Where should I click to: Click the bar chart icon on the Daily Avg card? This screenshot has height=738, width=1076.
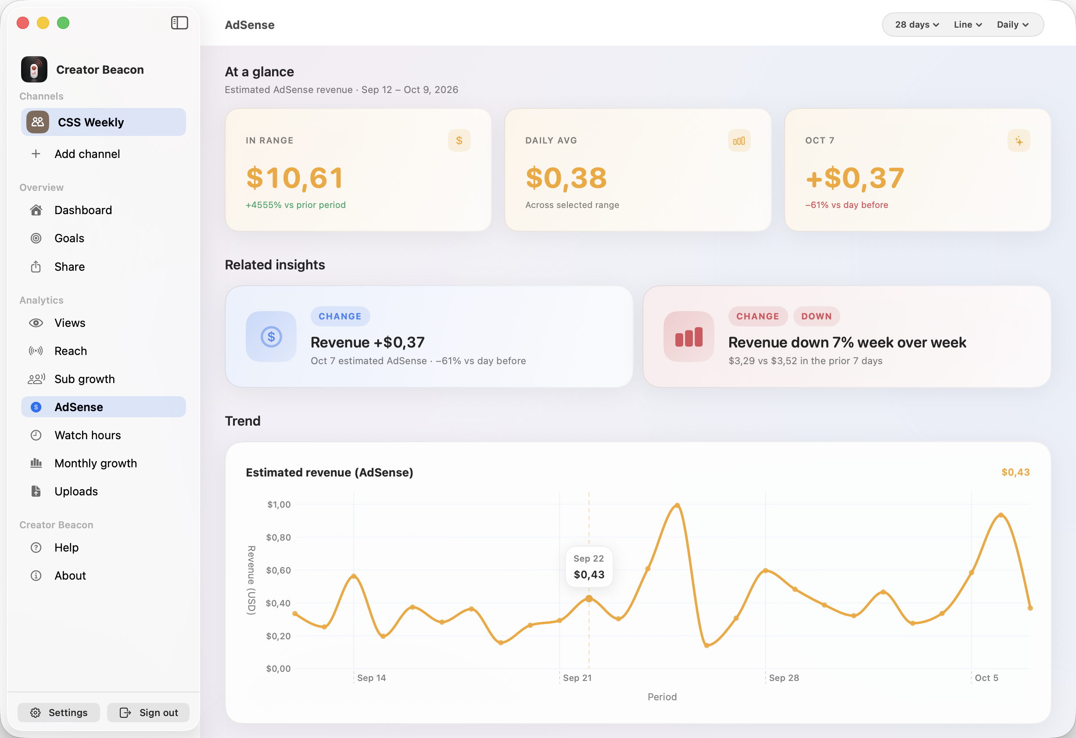coord(739,140)
